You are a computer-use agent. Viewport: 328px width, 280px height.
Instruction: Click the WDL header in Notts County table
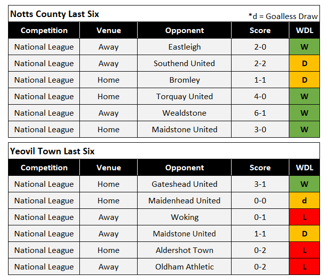coord(304,31)
